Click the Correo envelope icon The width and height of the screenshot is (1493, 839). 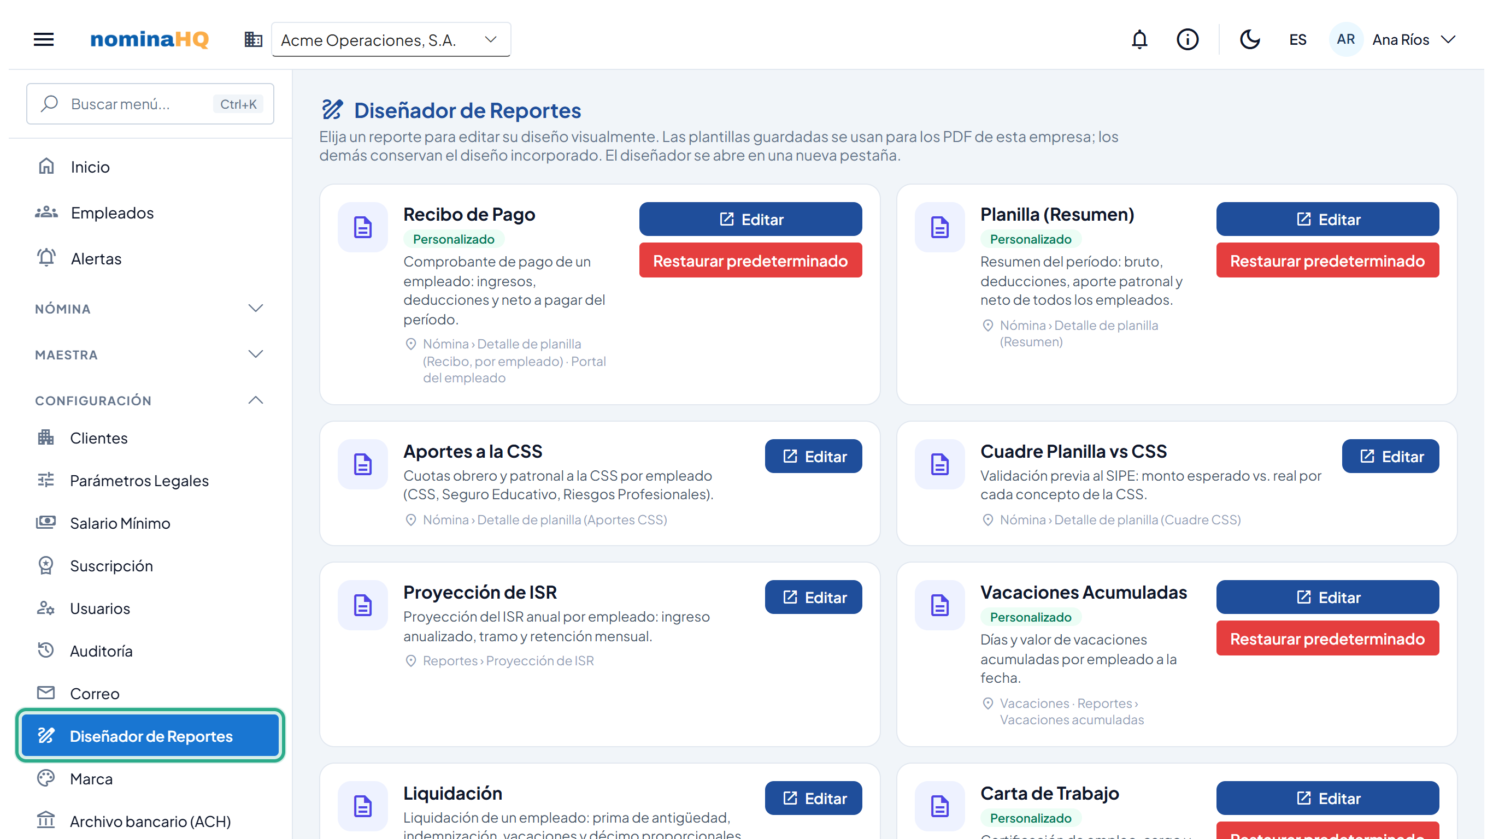(46, 693)
